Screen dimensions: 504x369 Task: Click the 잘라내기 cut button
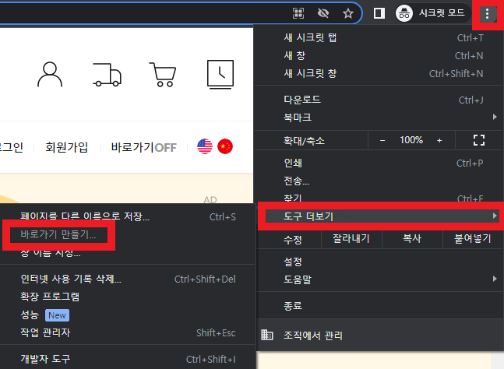351,239
